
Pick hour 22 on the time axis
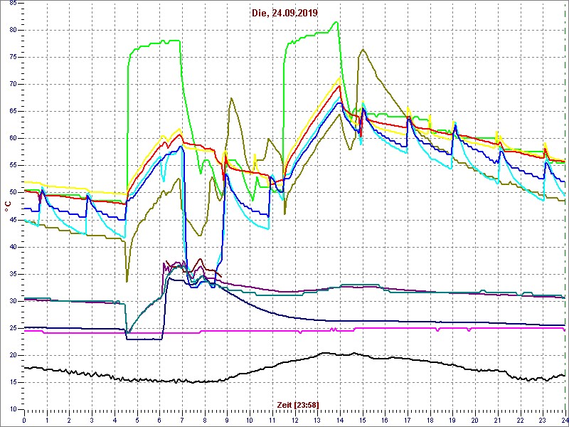pyautogui.click(x=521, y=419)
